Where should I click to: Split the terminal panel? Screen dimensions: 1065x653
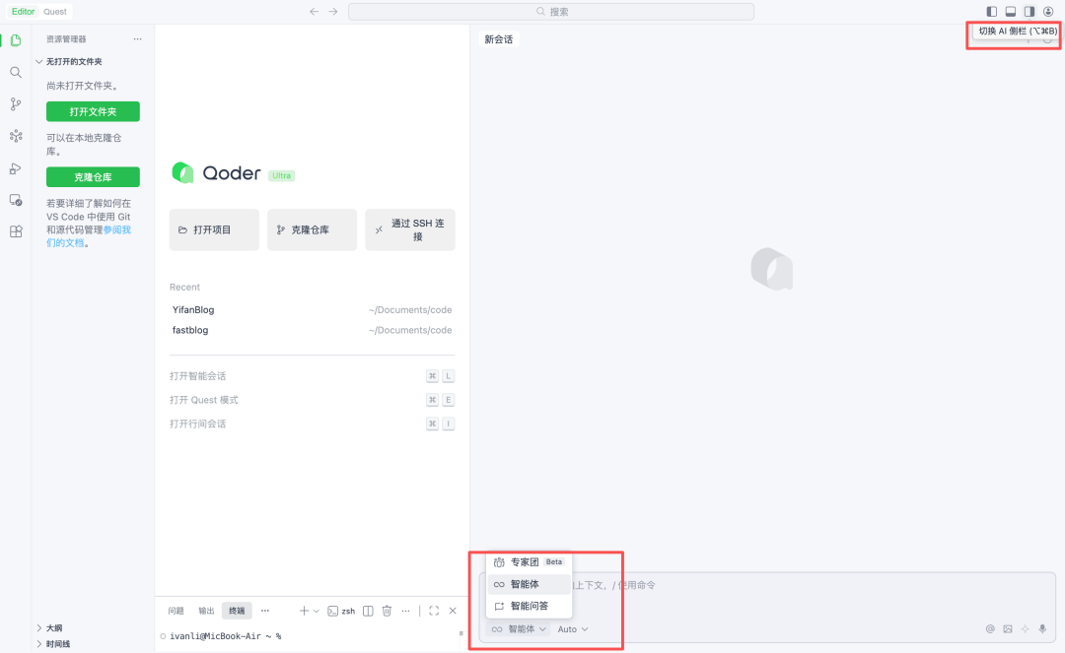coord(367,610)
